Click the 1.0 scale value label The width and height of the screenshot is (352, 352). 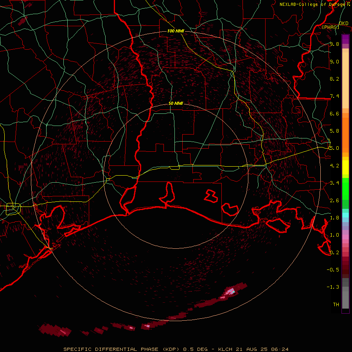pos(334,235)
